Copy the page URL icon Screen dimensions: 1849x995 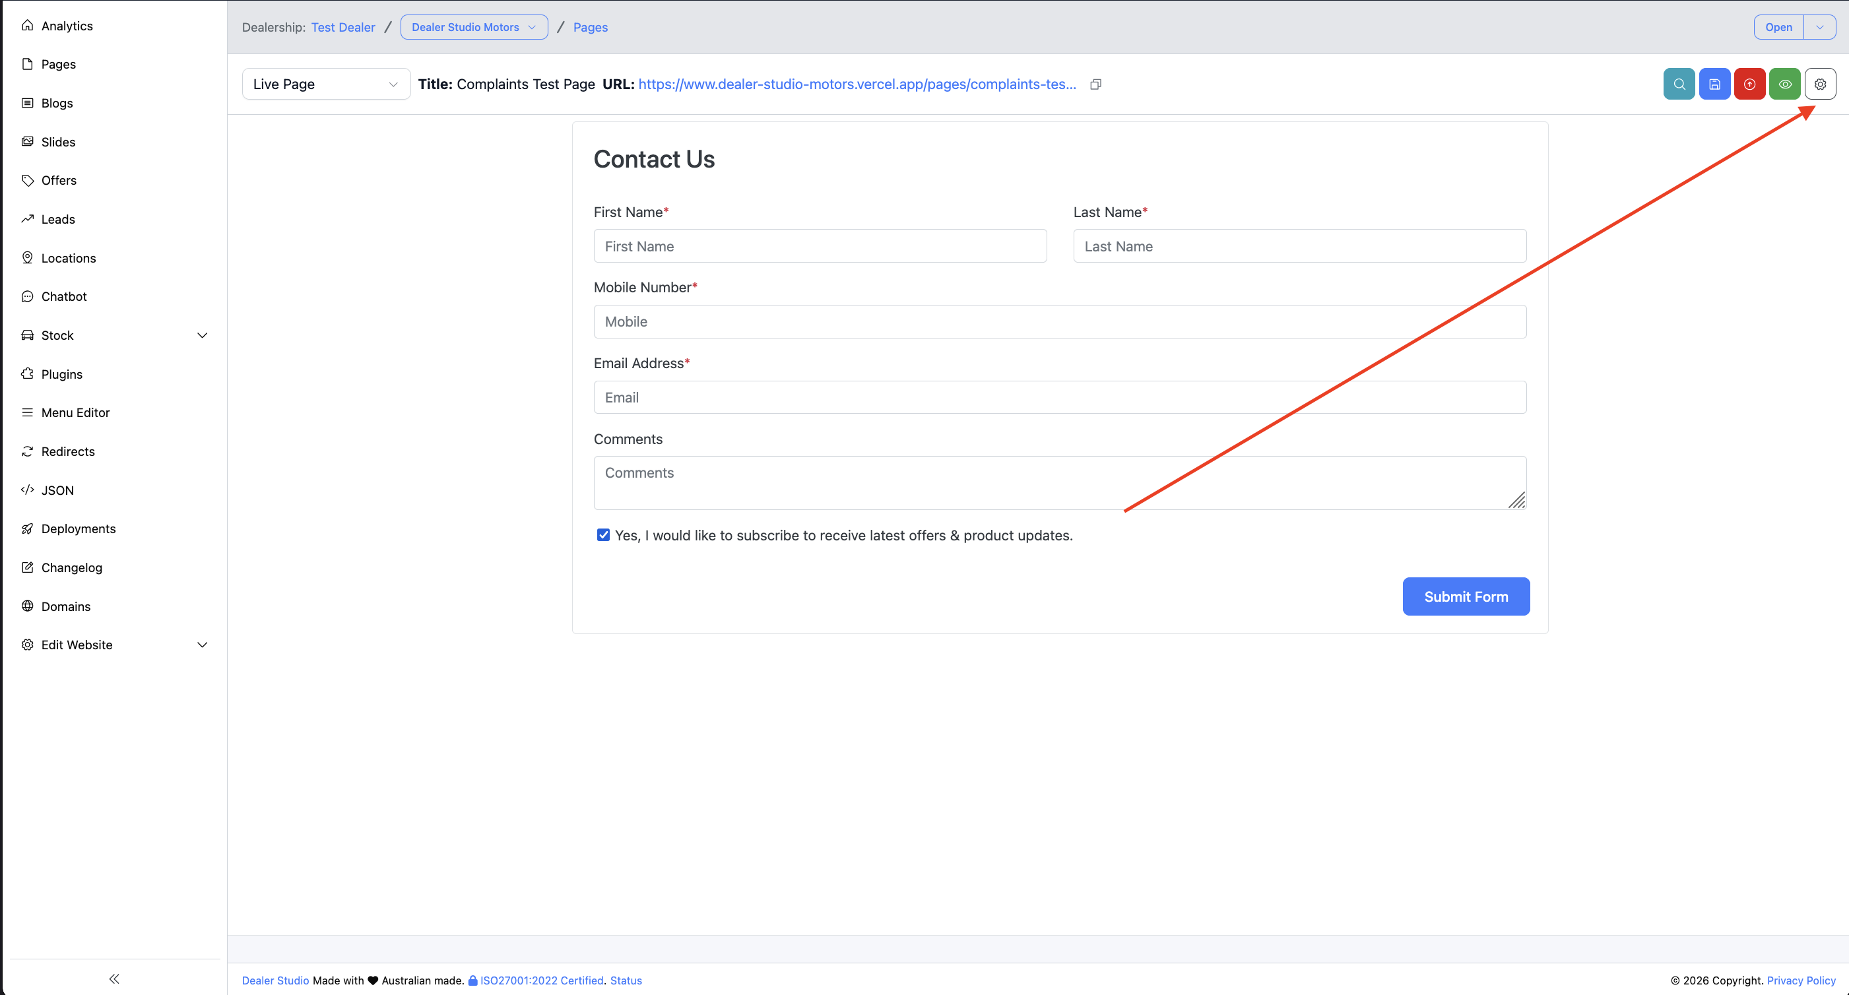(1095, 84)
